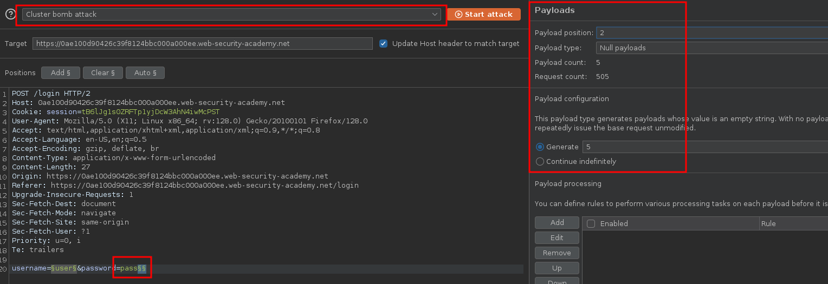The height and width of the screenshot is (284, 828).
Task: Click the help question mark icon
Action: click(10, 15)
